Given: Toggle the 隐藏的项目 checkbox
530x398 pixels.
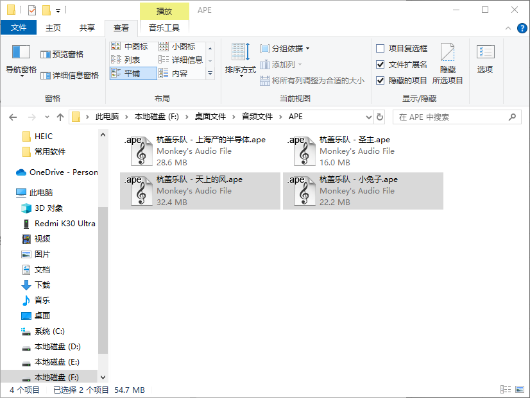Looking at the screenshot, I should [379, 79].
